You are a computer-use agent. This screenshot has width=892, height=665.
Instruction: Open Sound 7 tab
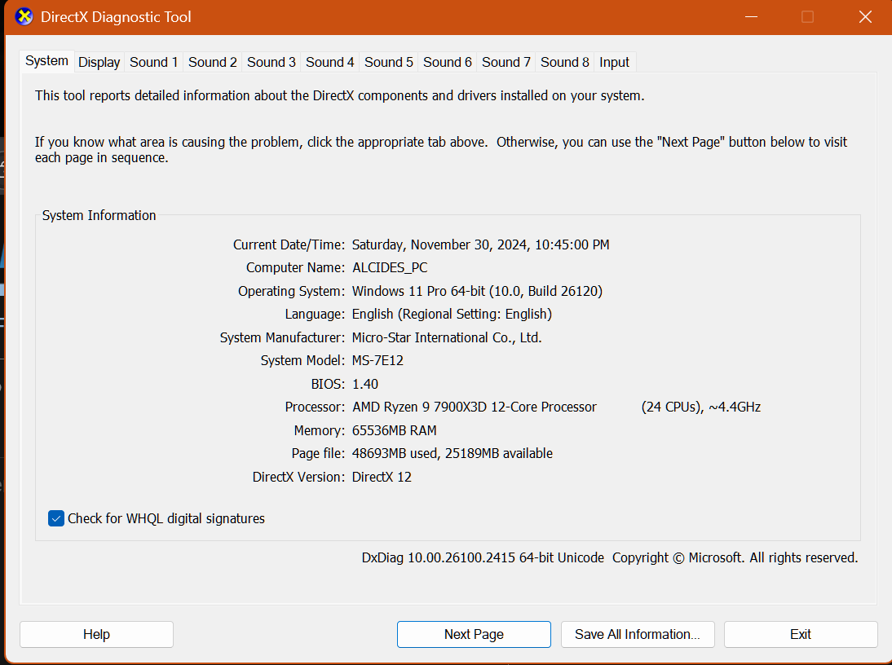pos(506,62)
